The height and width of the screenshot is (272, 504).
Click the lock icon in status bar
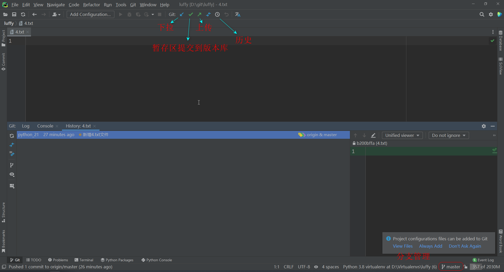(466, 267)
